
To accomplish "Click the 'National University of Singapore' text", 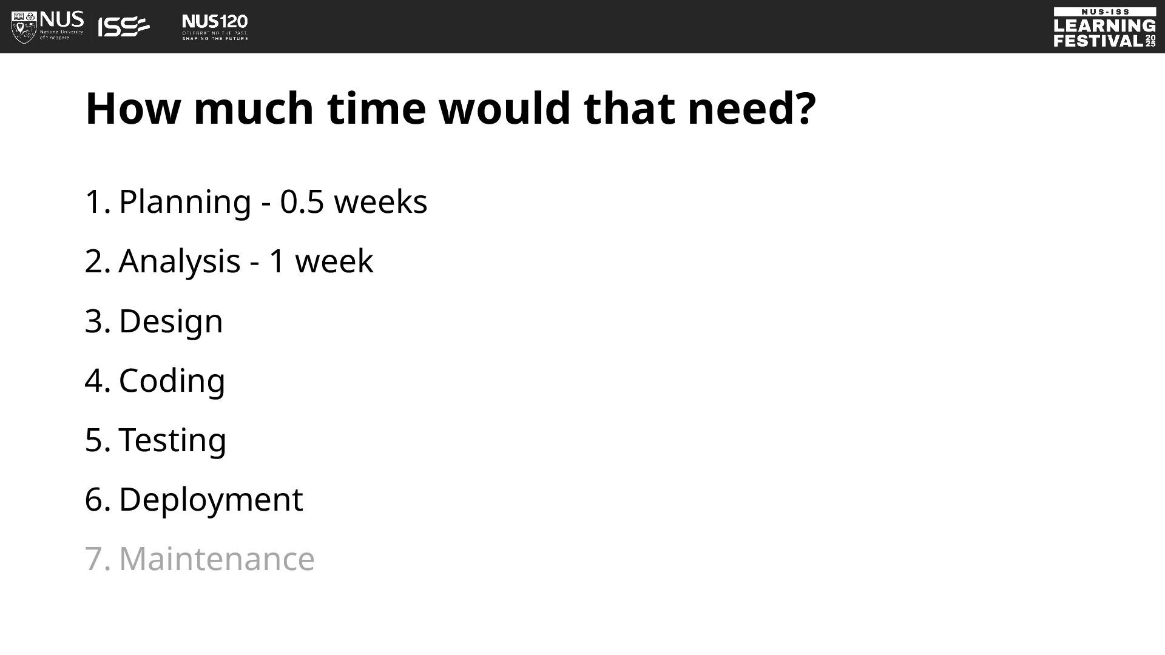I will [61, 35].
